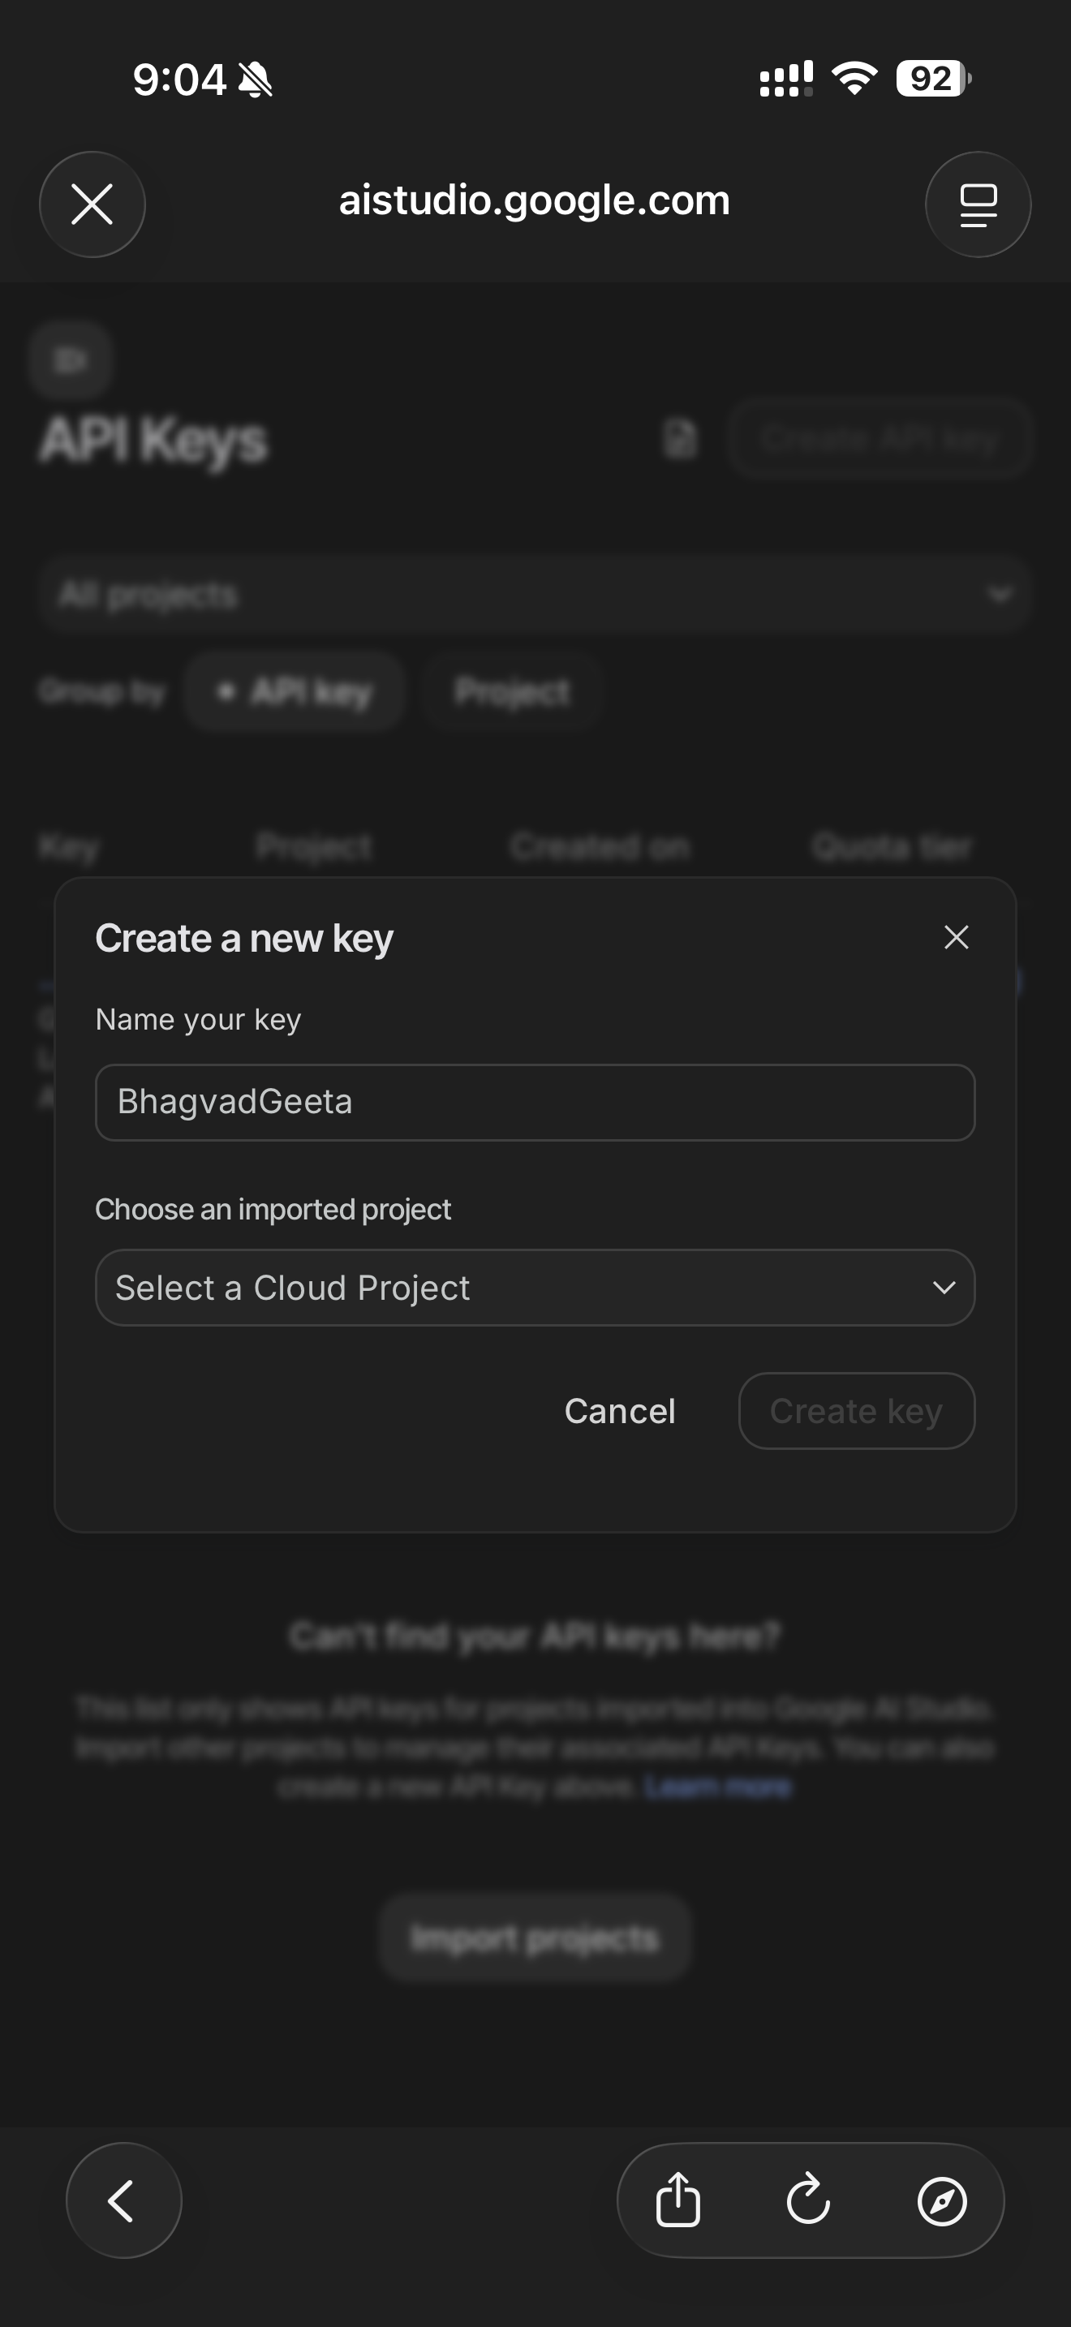
Task: Tap the aistudio.google.com address text
Action: pyautogui.click(x=535, y=200)
